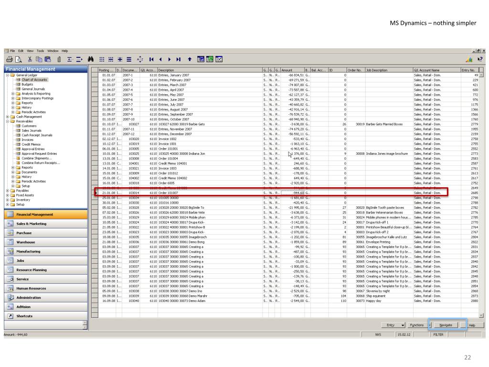Viewport: 489px width, 367px height.
Task: Open Cash Receipt Journals in the tree
Action: click(37, 135)
